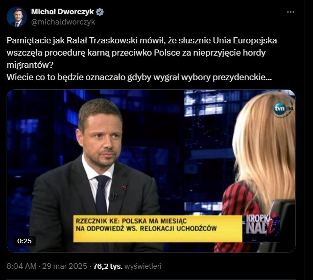Click the Kropka nad i logo
Image resolution: width=313 pixels, height=280 pixels.
[x=260, y=223]
